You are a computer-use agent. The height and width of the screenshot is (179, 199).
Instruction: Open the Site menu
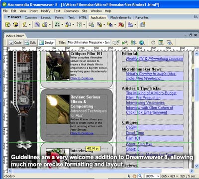coord(85,11)
